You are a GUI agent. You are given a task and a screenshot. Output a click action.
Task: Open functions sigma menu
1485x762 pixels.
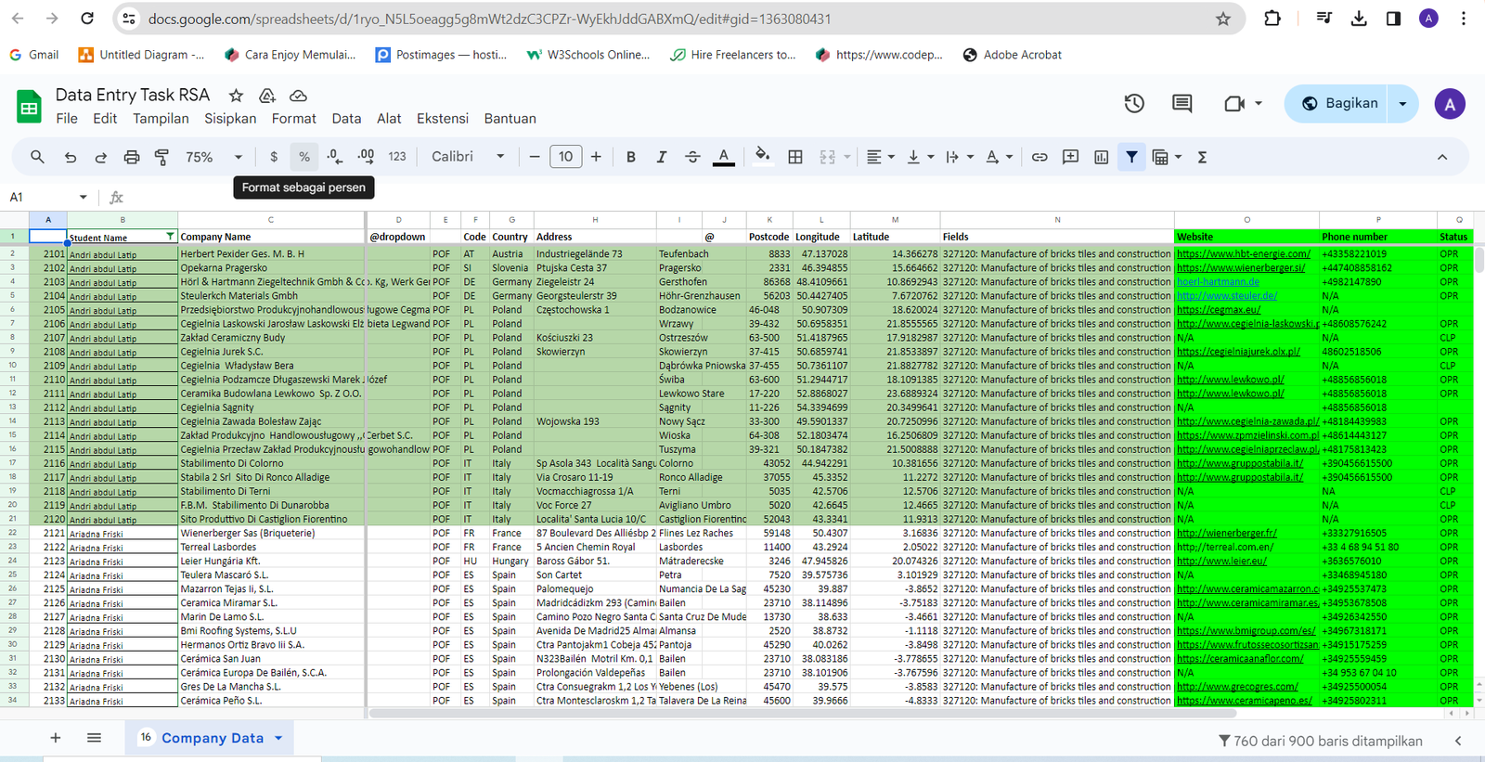pos(1203,157)
